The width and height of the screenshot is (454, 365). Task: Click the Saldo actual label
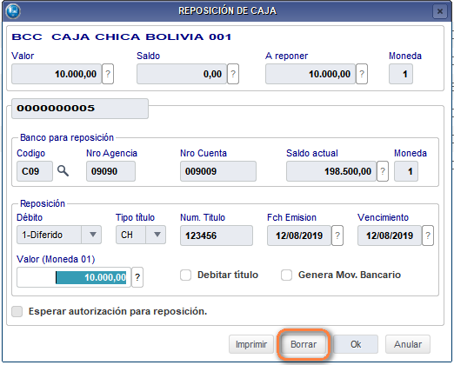pos(312,153)
